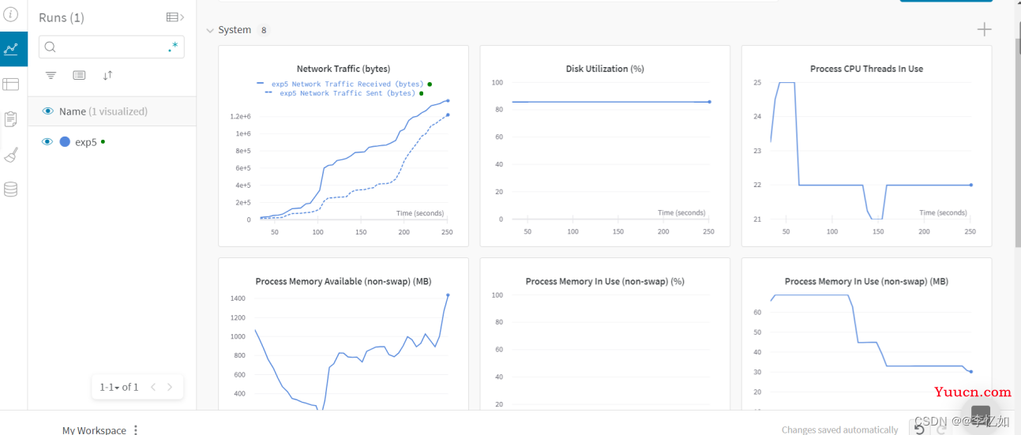Click the magnifier icon in runs search

pyautogui.click(x=50, y=47)
